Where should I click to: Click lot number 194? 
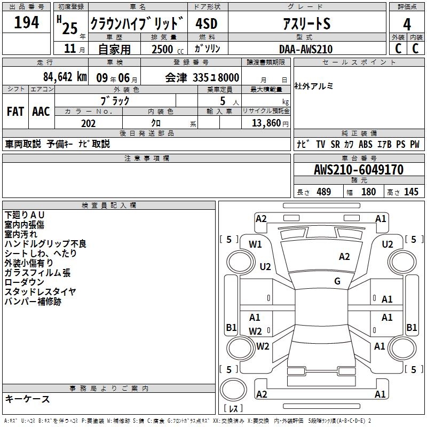coord(27,23)
